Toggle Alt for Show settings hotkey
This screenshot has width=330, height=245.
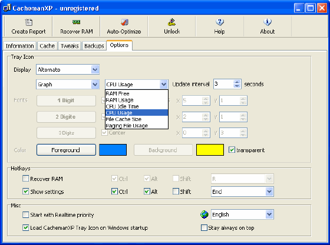147,192
